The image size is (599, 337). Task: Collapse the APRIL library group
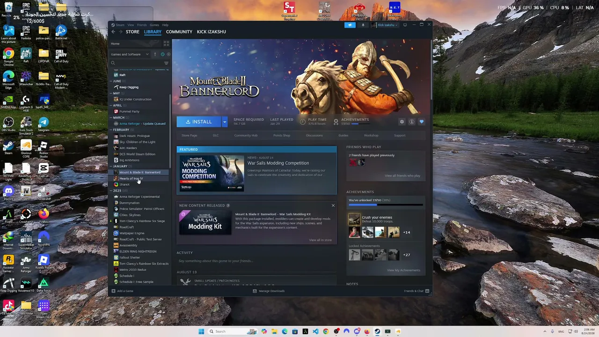[x=117, y=105]
